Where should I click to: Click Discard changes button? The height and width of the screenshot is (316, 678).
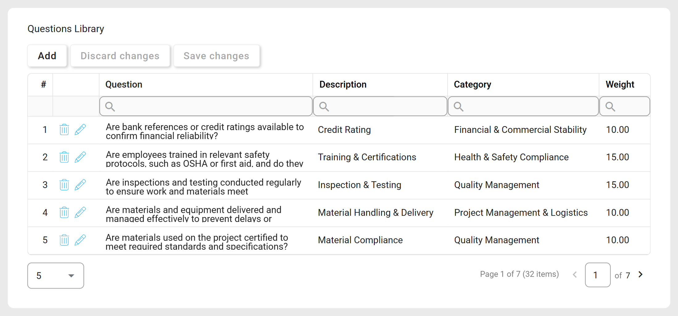pos(120,56)
